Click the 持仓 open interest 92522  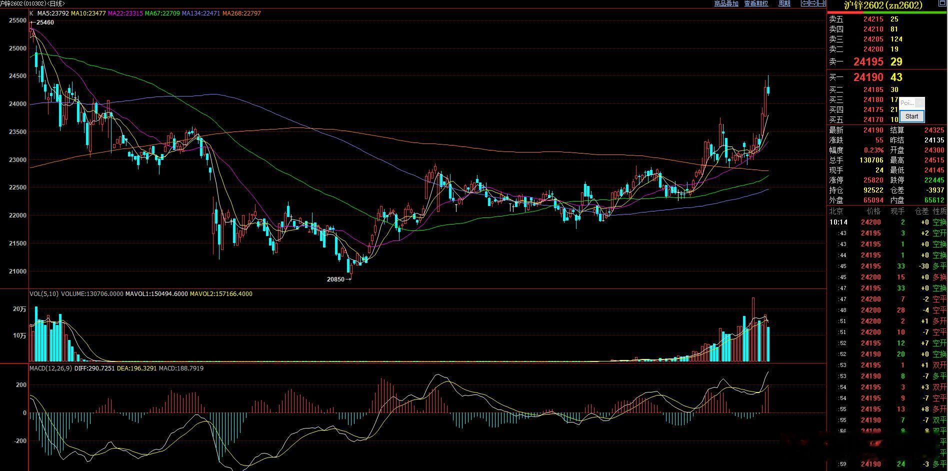(873, 190)
